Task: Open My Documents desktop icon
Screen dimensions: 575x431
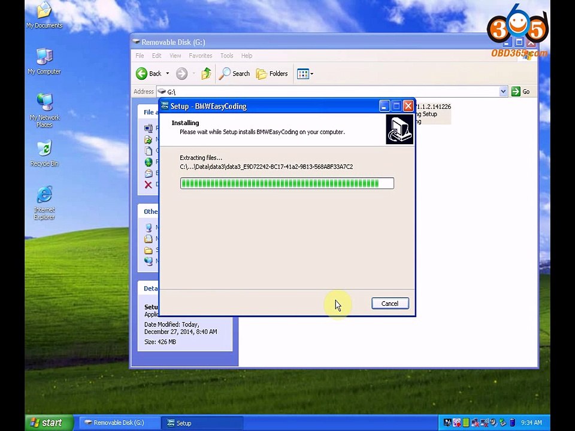Action: pos(44,16)
